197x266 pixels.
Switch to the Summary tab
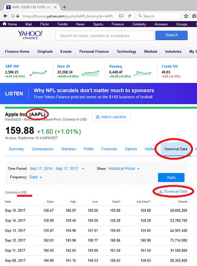coord(16,149)
